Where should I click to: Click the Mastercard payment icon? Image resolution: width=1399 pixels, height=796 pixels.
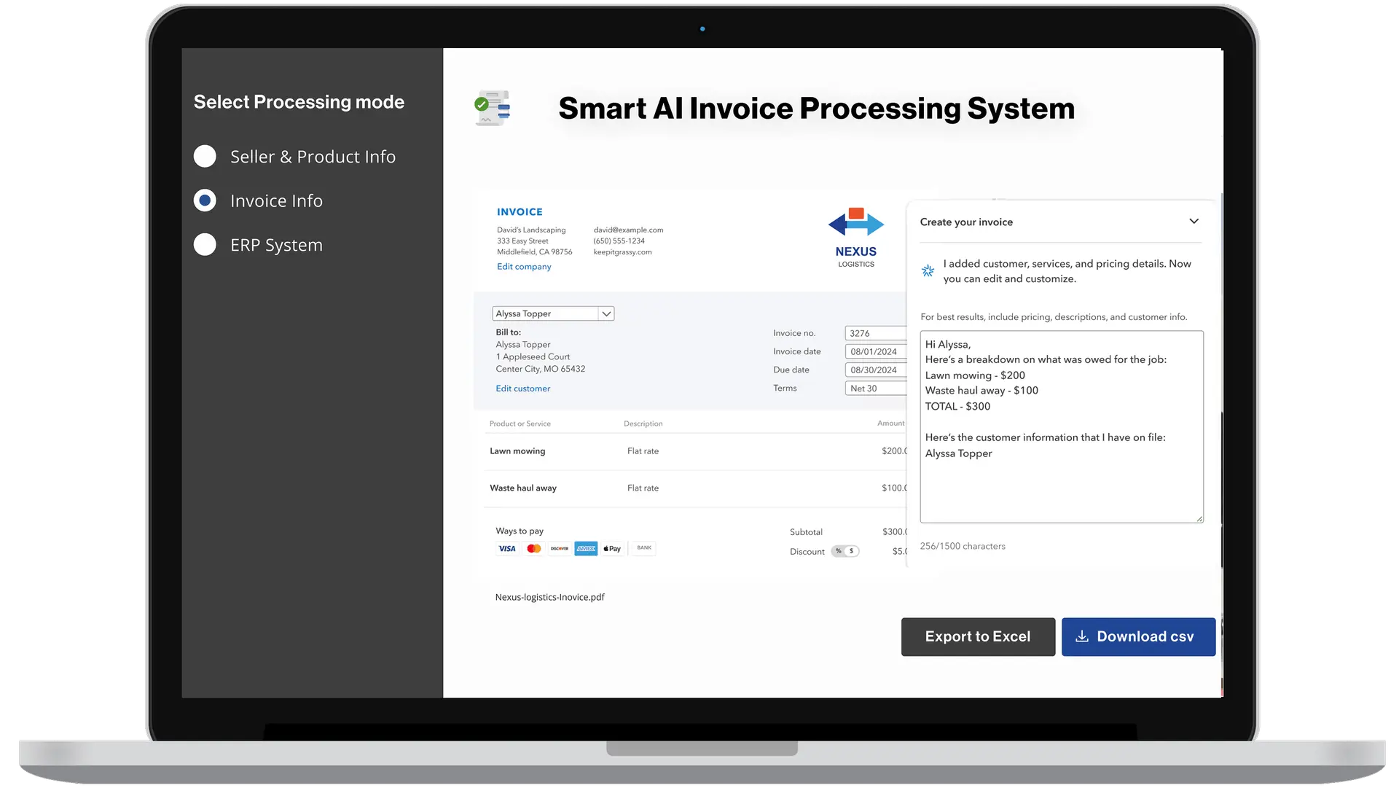tap(534, 549)
